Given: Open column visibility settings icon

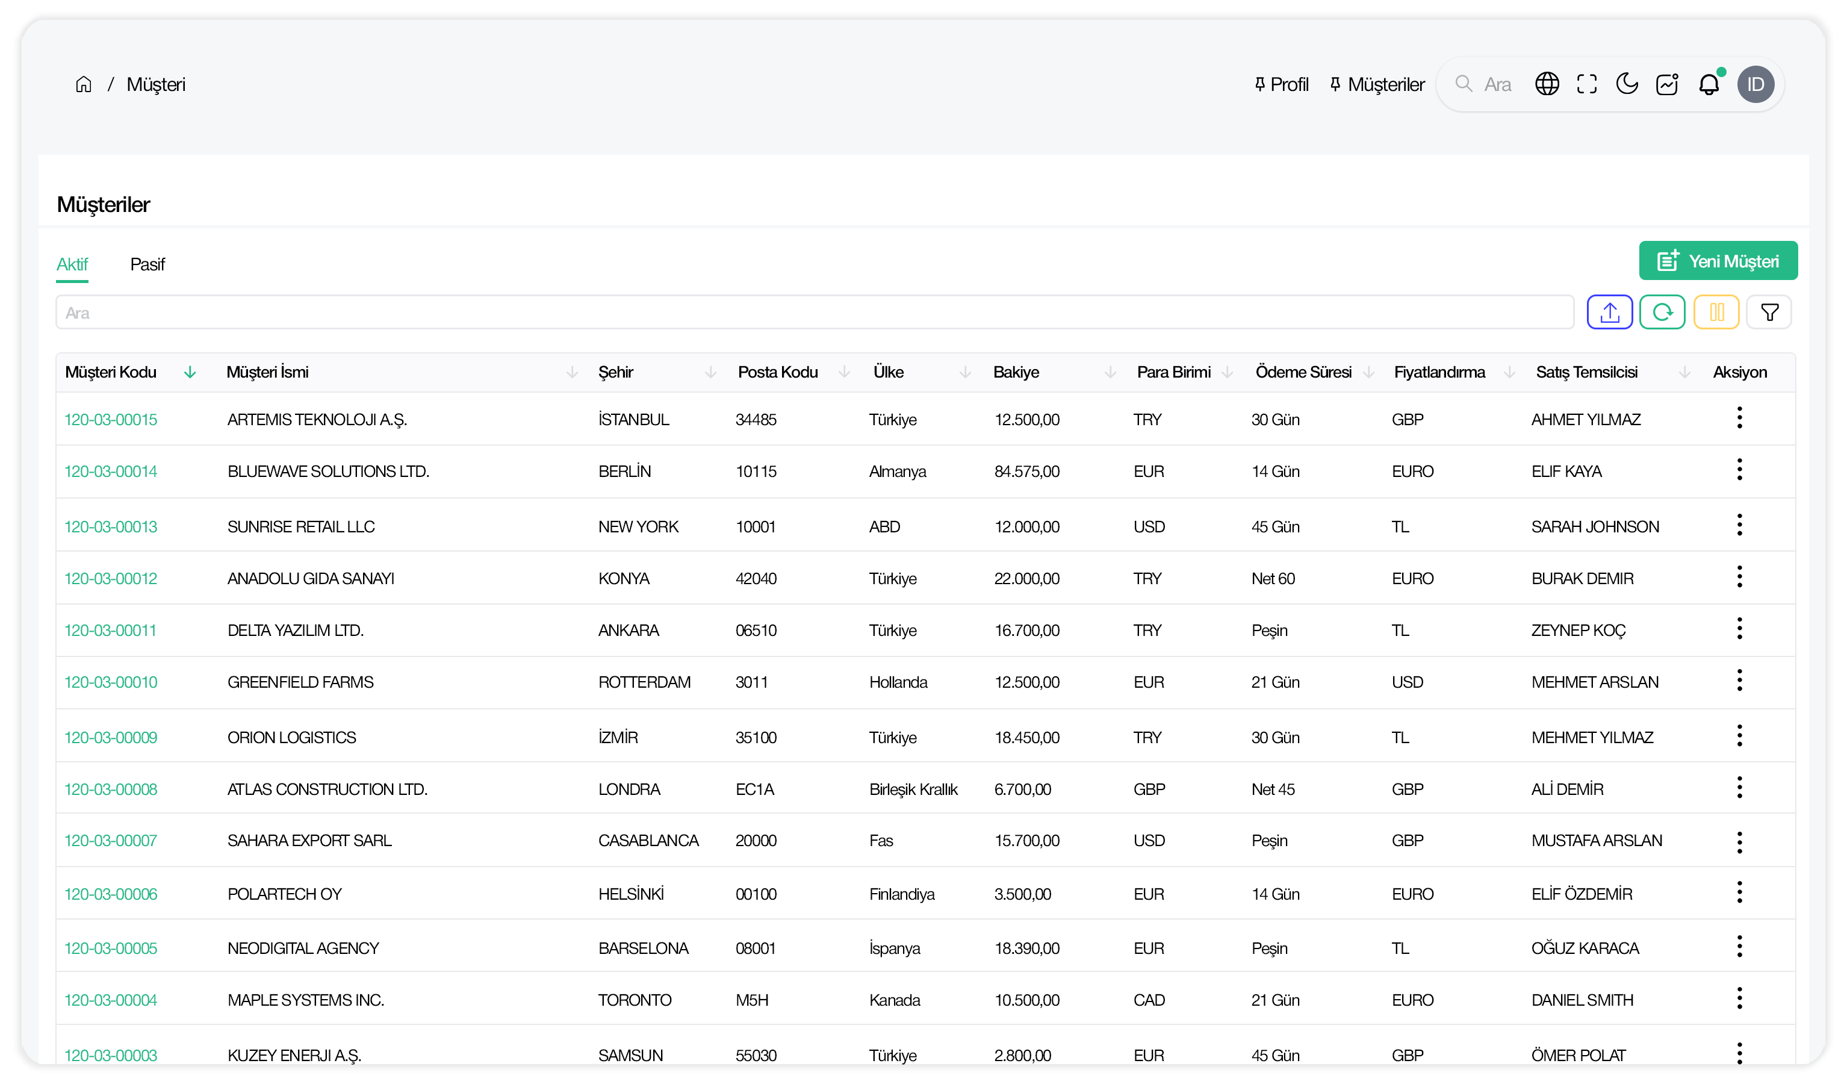Looking at the screenshot, I should [x=1716, y=313].
